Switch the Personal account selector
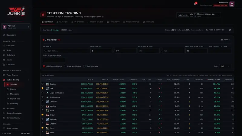 (16, 27)
